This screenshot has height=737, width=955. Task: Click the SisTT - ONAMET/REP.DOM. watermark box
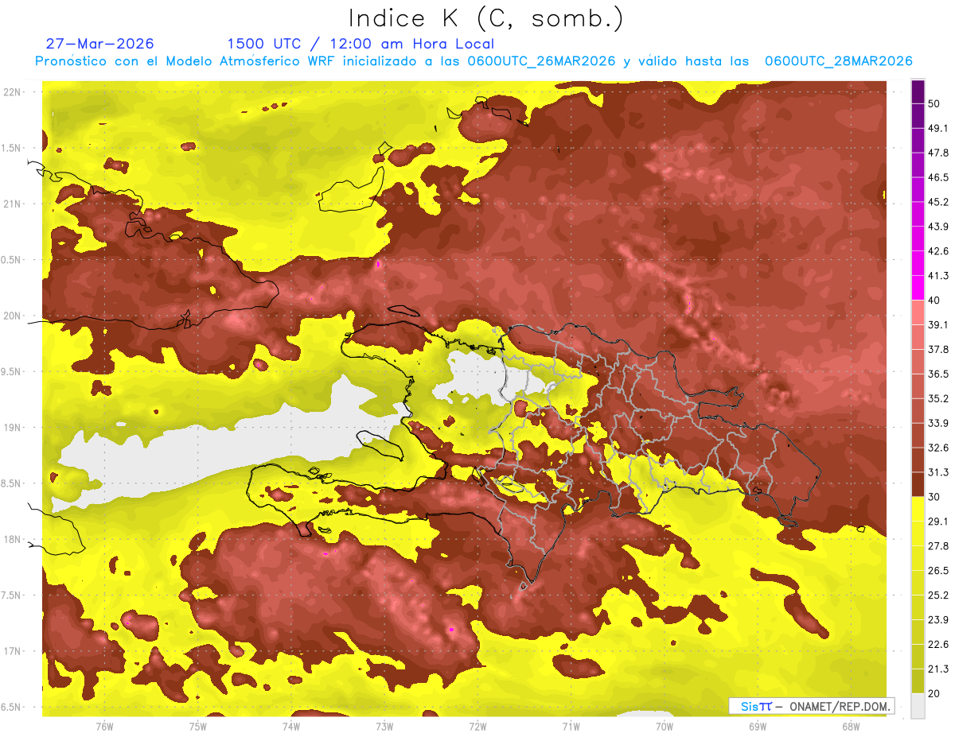[x=811, y=706]
